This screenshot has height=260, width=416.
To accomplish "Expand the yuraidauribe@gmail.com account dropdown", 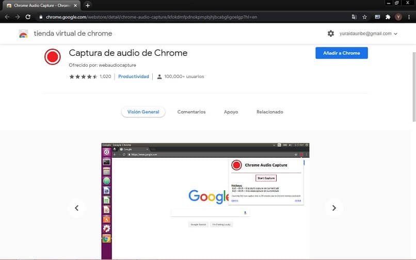I will [x=368, y=34].
